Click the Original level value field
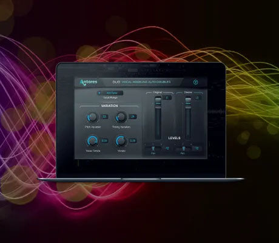 coord(167,98)
